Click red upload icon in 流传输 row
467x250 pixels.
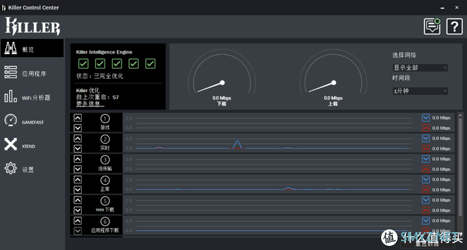[426, 169]
